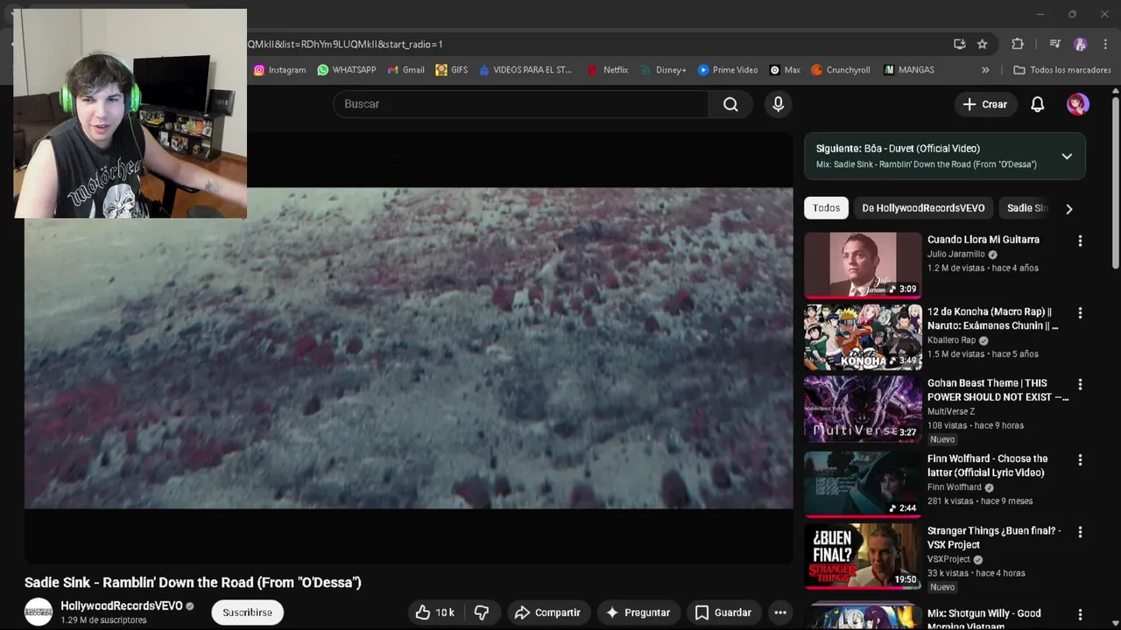The image size is (1121, 630).
Task: Start voice search with microphone
Action: (778, 104)
